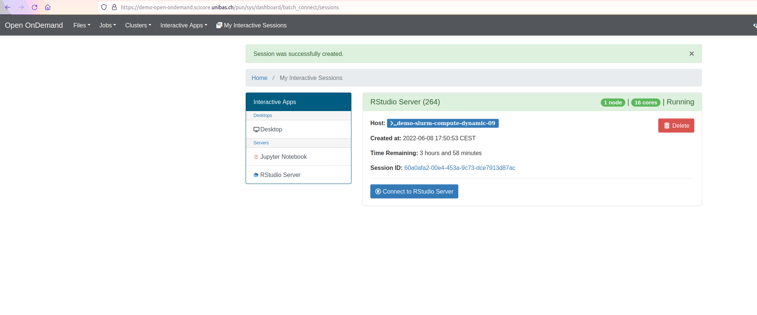Click the browser address bar URL
Screen dimensions: 757x315
(x=230, y=7)
